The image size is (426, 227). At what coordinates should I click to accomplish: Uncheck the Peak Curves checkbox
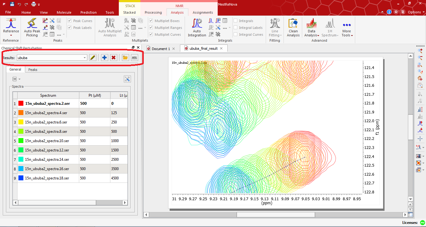70,21
